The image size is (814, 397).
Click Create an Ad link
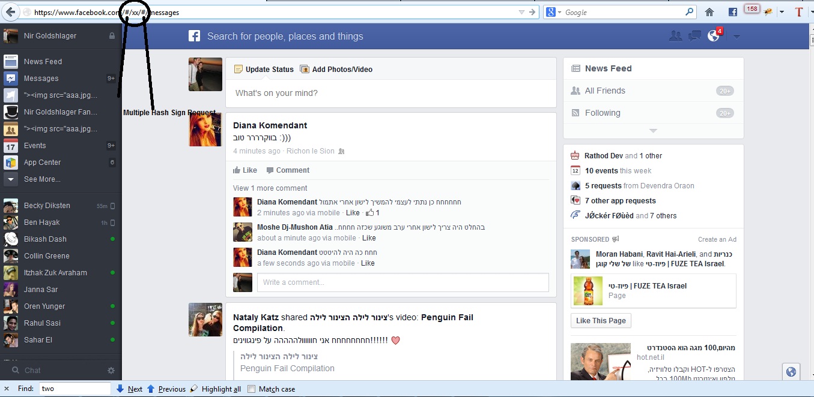click(717, 239)
